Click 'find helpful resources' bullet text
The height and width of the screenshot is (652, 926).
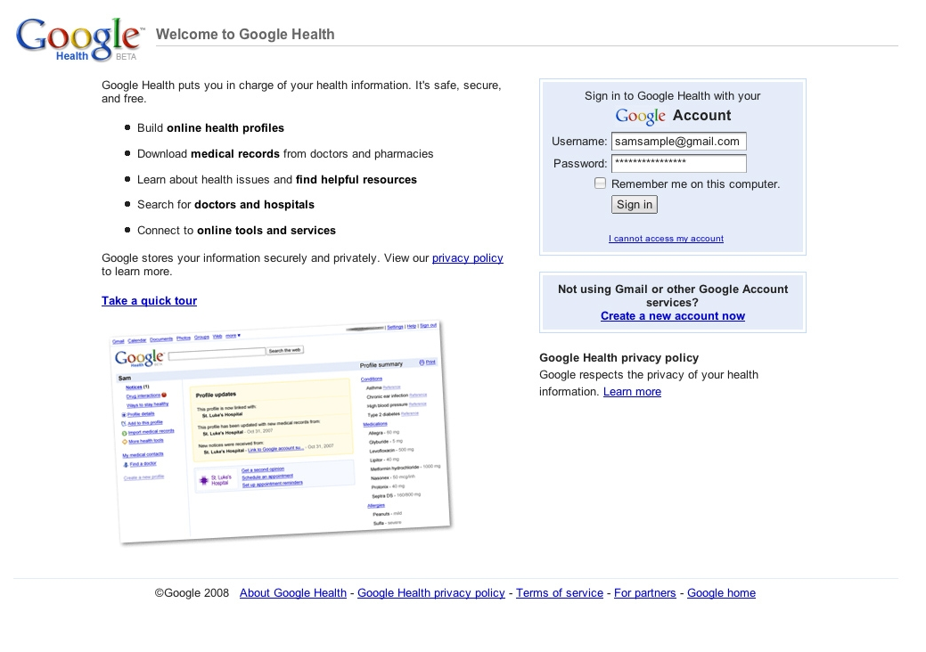[x=356, y=179]
